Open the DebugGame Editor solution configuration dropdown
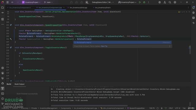 coord(103,2)
